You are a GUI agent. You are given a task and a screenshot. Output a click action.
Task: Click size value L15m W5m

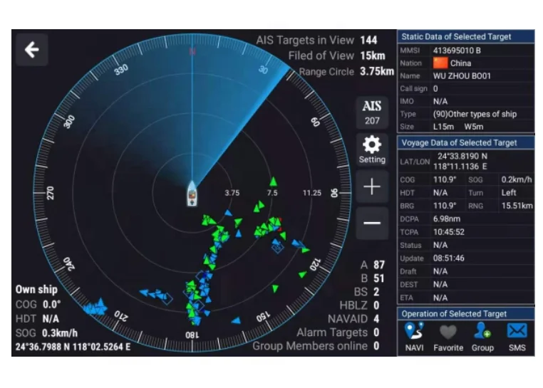[457, 127]
